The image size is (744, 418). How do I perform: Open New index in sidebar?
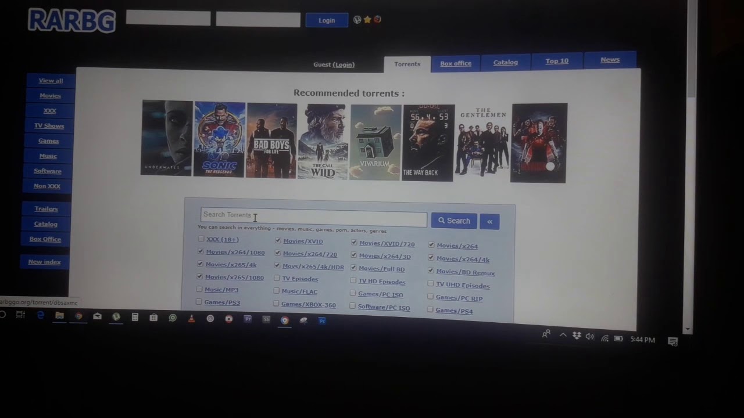(x=44, y=262)
